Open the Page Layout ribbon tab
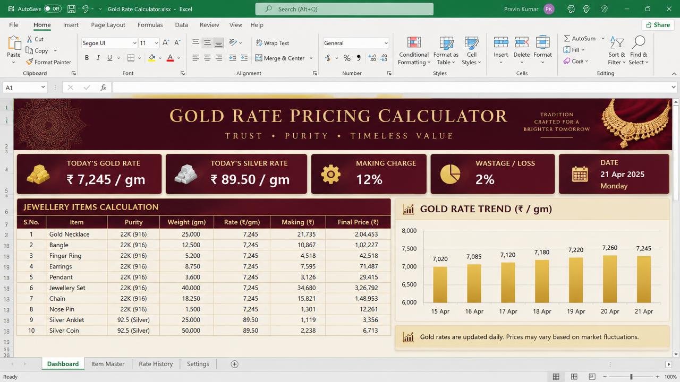The width and height of the screenshot is (680, 382). 108,25
